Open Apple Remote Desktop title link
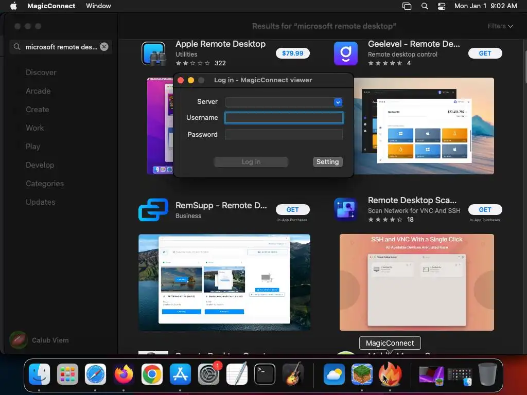 [220, 44]
